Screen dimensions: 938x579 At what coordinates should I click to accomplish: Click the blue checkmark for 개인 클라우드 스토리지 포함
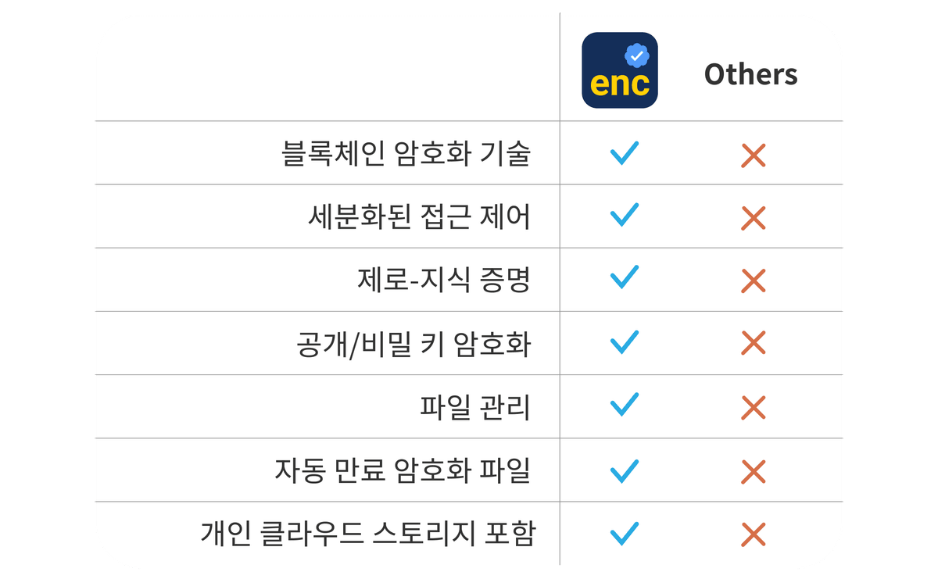point(624,534)
